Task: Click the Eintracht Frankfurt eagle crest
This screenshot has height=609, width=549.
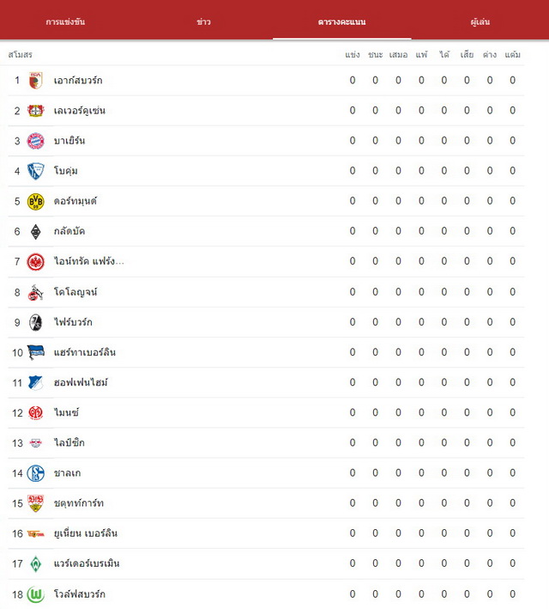Action: 36,262
